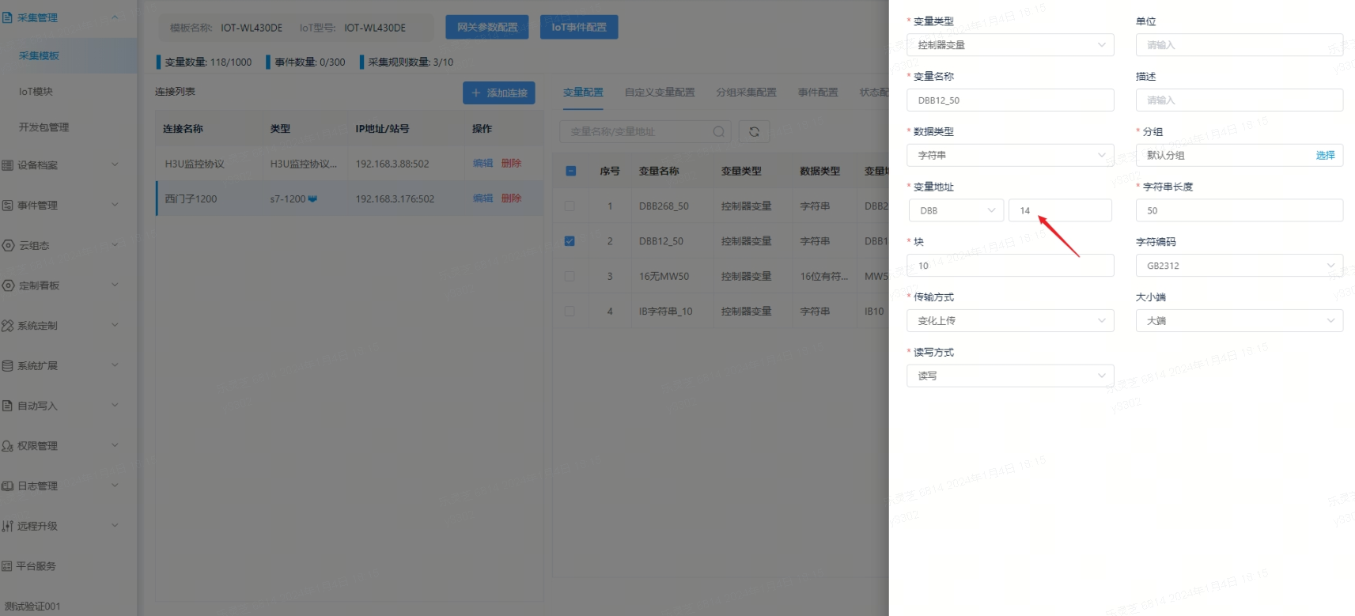
Task: Expand the 传输方式 dropdown
Action: (1010, 321)
